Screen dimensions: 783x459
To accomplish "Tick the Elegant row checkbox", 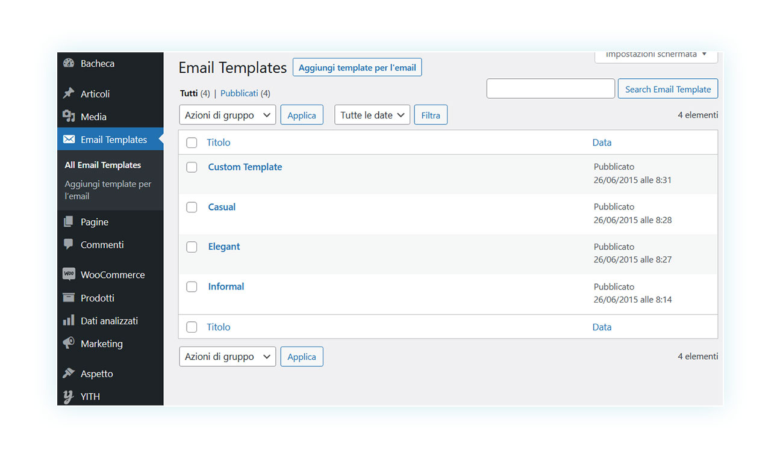I will click(192, 247).
